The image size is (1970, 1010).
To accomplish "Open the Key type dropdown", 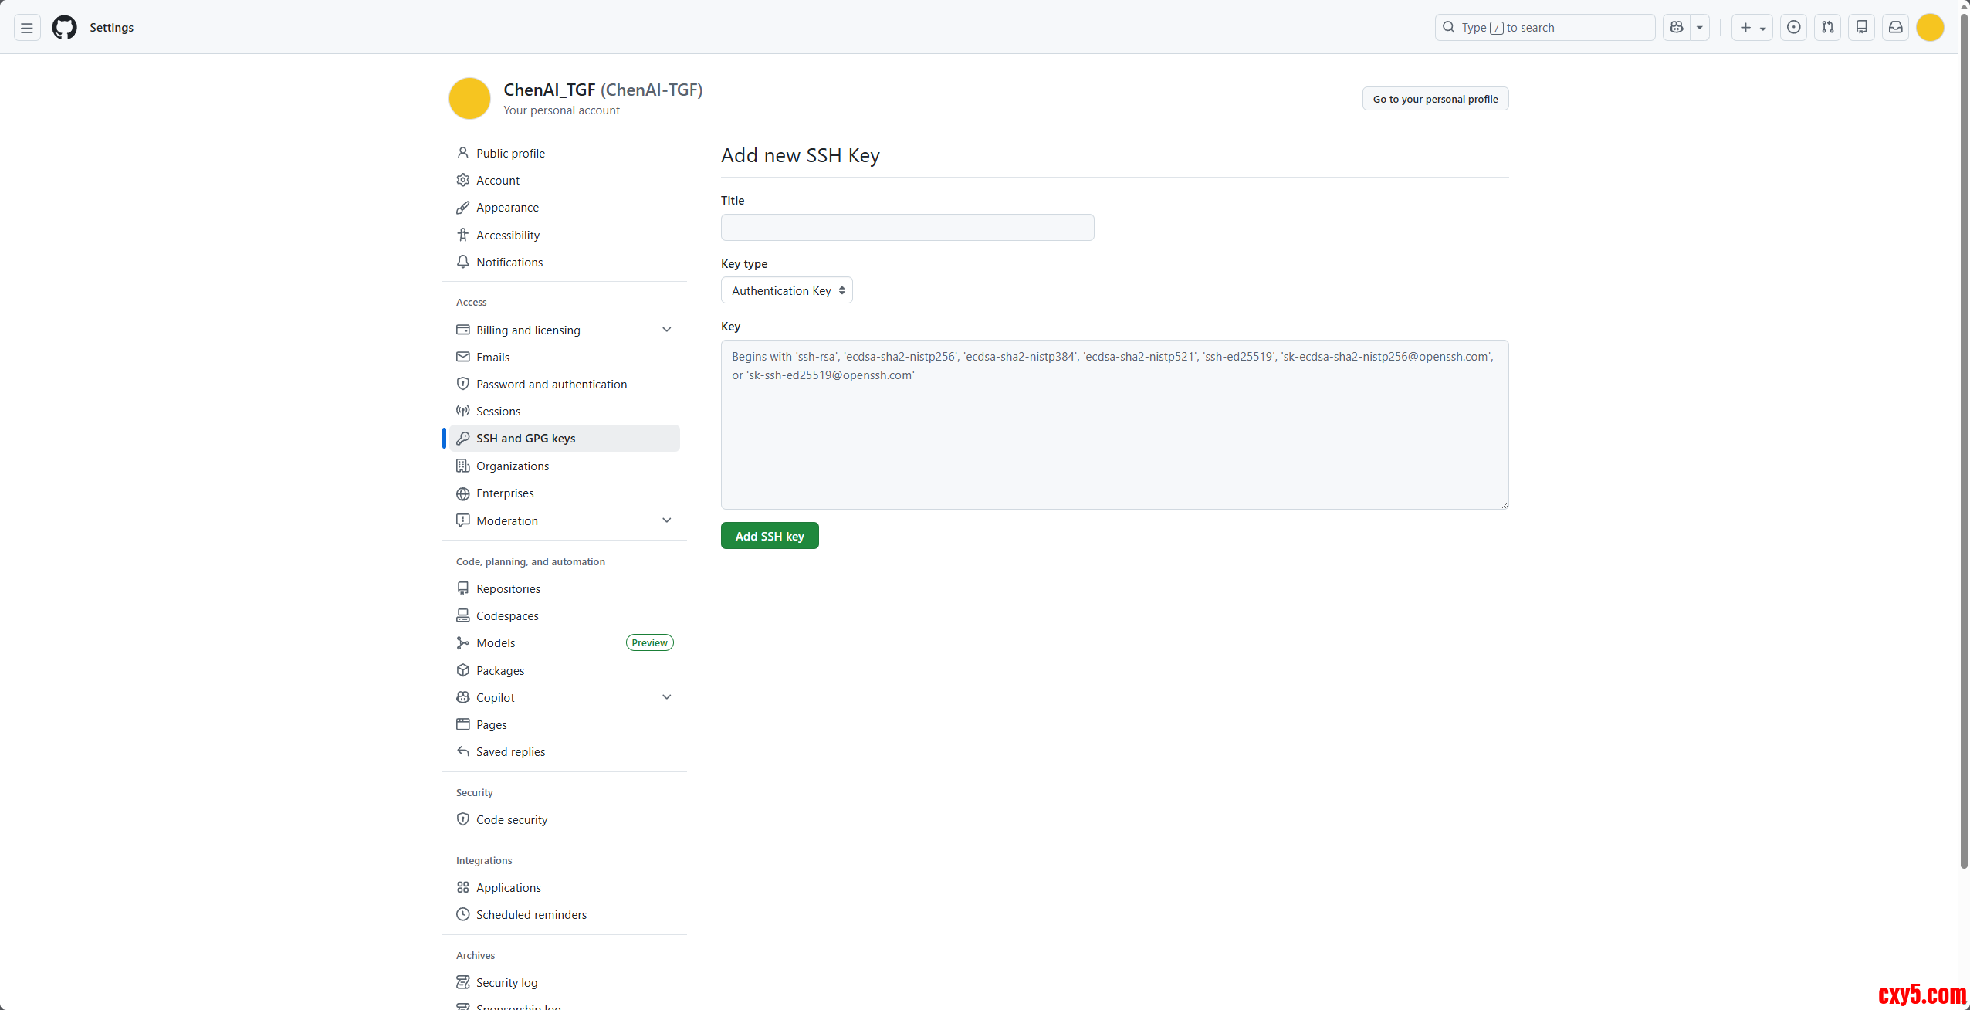I will coord(787,290).
